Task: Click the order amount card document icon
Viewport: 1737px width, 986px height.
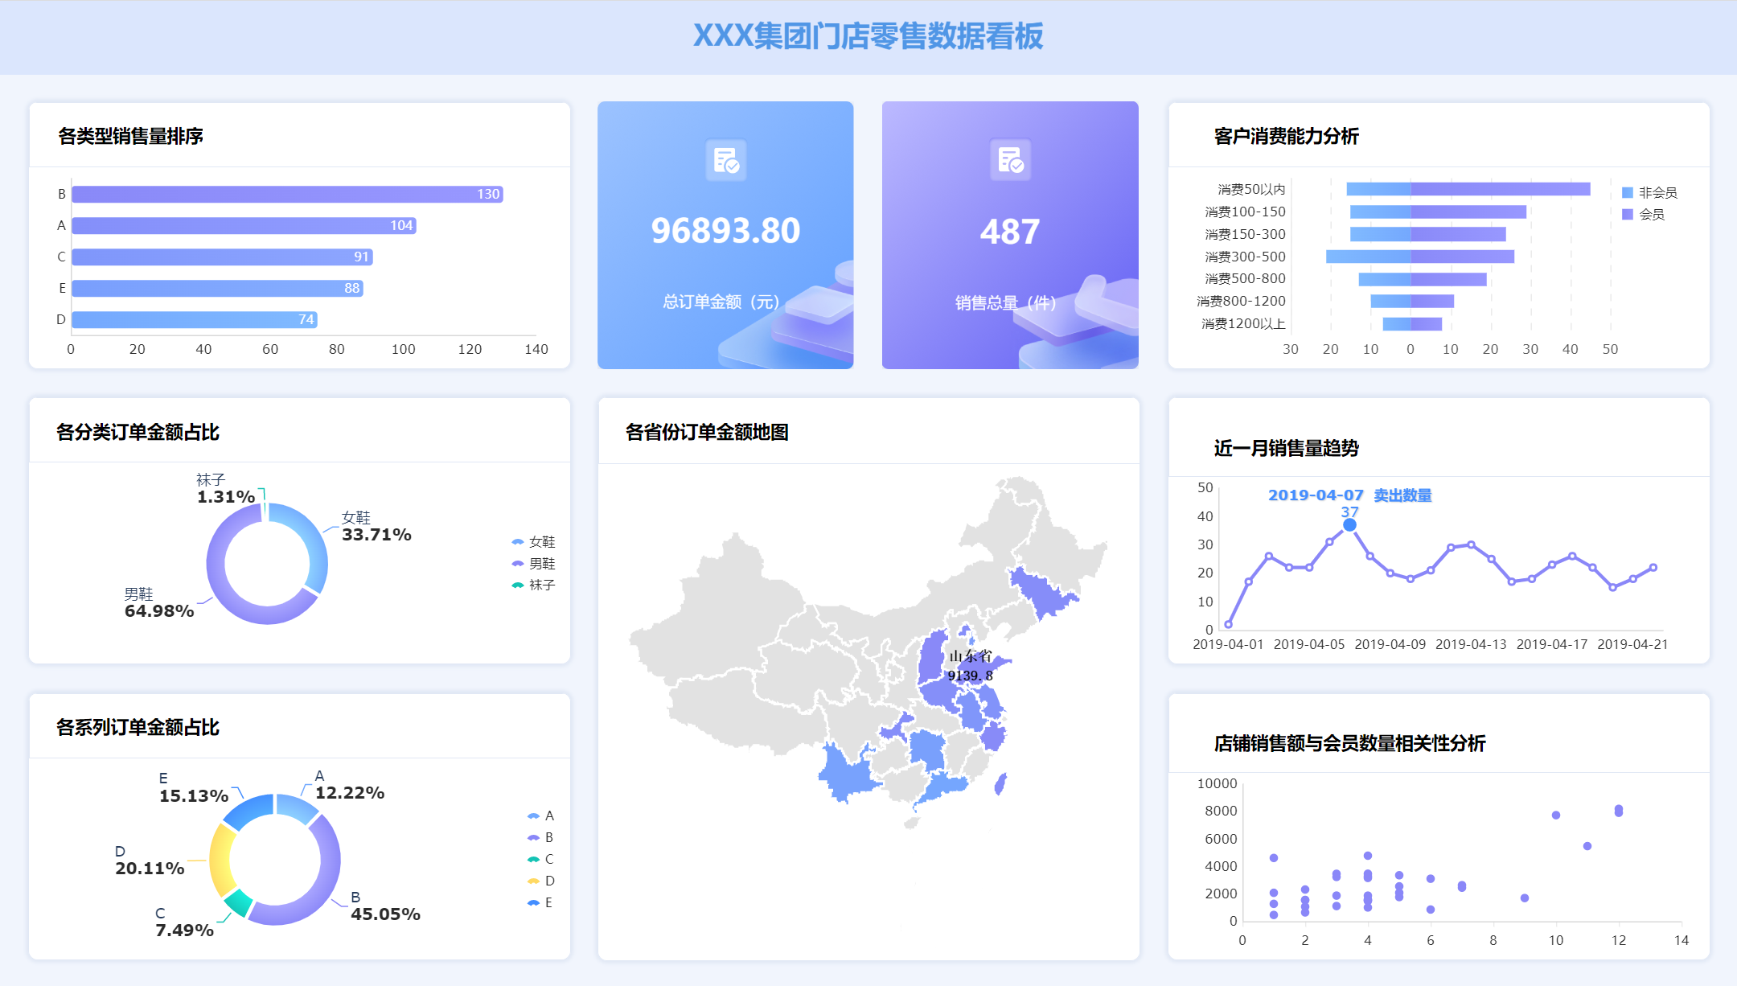Action: pyautogui.click(x=725, y=160)
